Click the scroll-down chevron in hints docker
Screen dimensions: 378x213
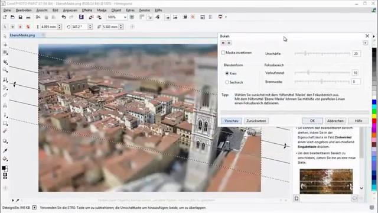361,188
